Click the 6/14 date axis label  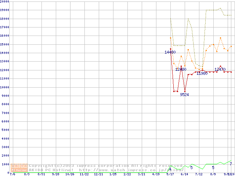click(184, 175)
